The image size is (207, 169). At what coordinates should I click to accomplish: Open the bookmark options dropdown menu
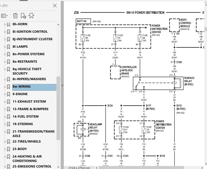point(5,16)
